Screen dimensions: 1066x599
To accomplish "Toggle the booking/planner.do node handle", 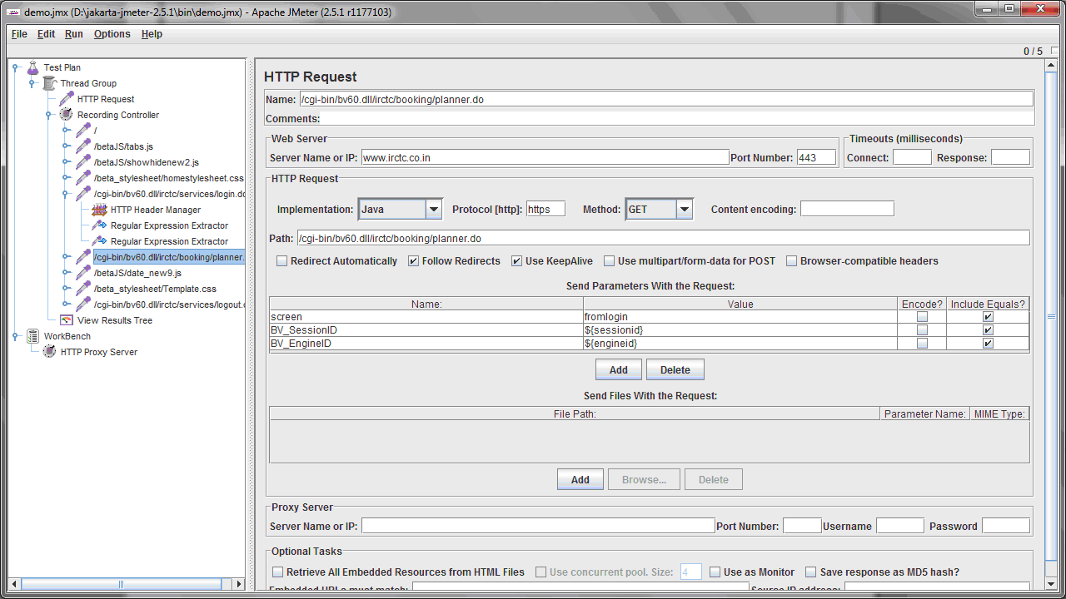I will coord(66,257).
